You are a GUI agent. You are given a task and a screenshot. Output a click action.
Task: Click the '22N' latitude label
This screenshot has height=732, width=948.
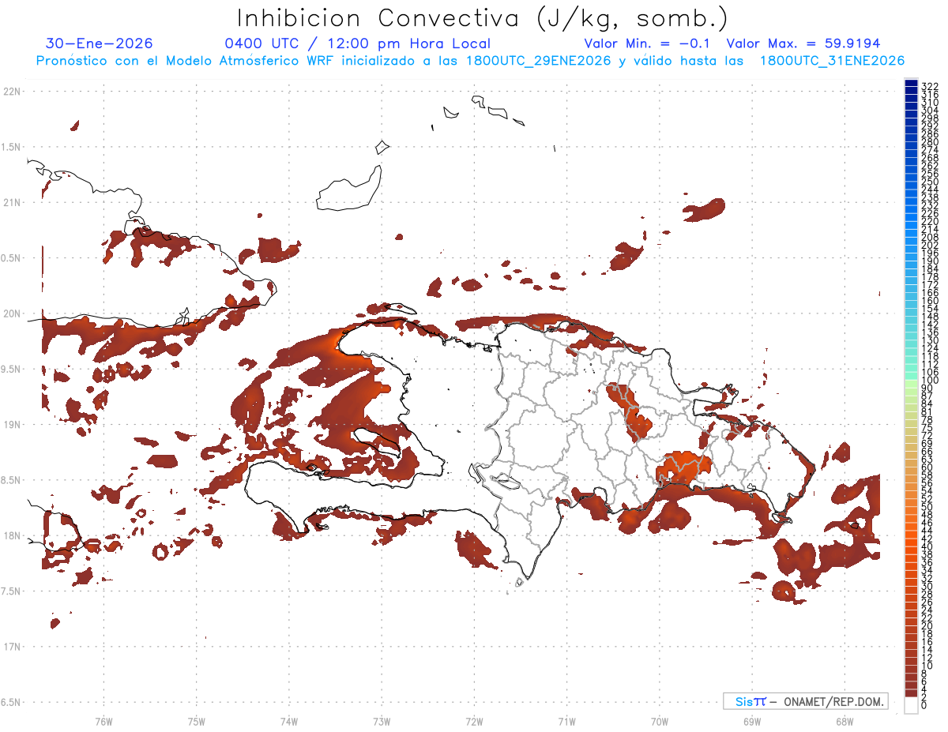pyautogui.click(x=12, y=92)
